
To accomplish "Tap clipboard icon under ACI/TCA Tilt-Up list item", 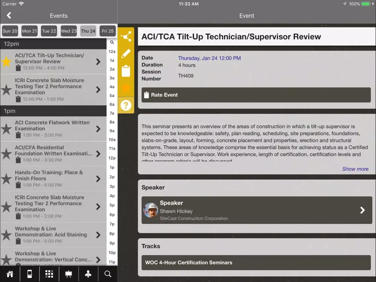I will [x=18, y=68].
